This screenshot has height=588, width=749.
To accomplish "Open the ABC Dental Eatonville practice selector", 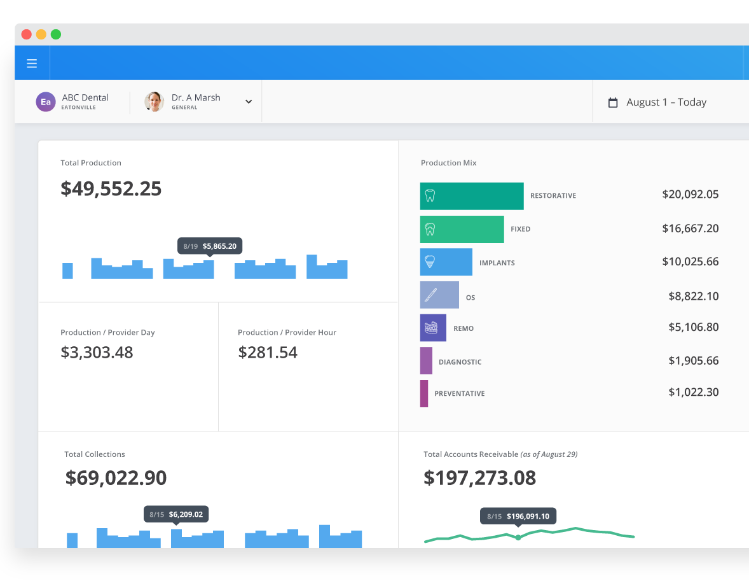I will 85,102.
